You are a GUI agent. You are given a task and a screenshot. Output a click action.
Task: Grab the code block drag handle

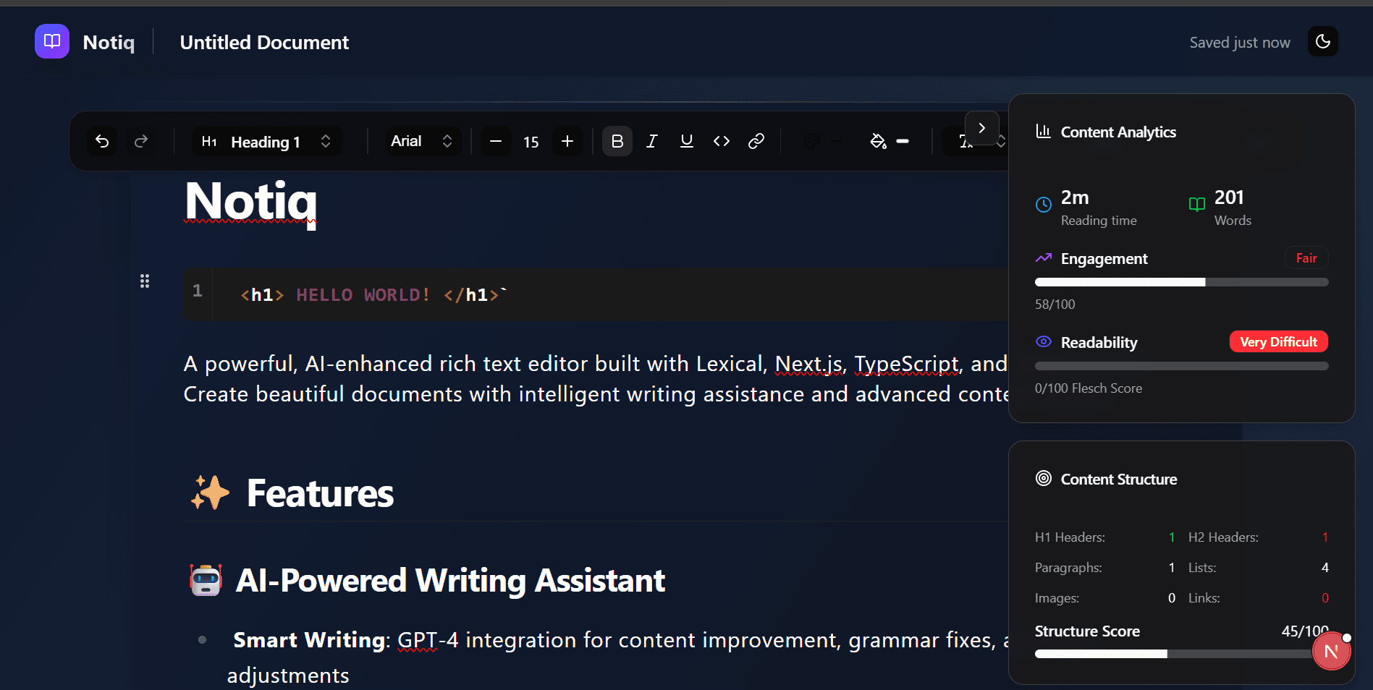pyautogui.click(x=145, y=281)
